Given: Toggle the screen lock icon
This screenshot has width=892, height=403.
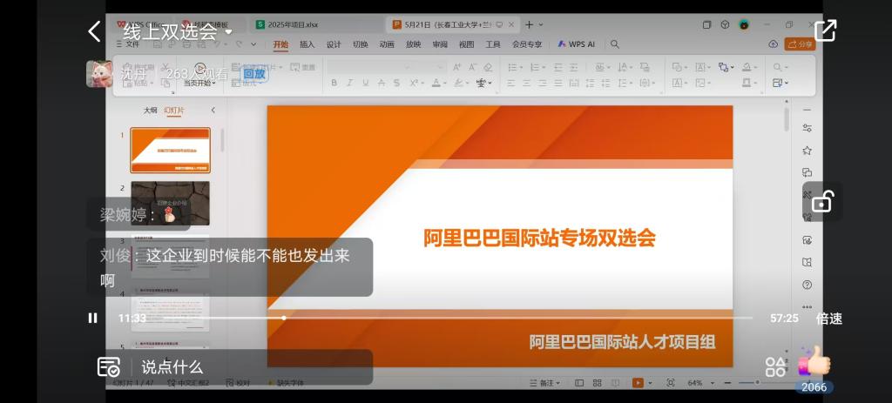Looking at the screenshot, I should click(x=821, y=201).
